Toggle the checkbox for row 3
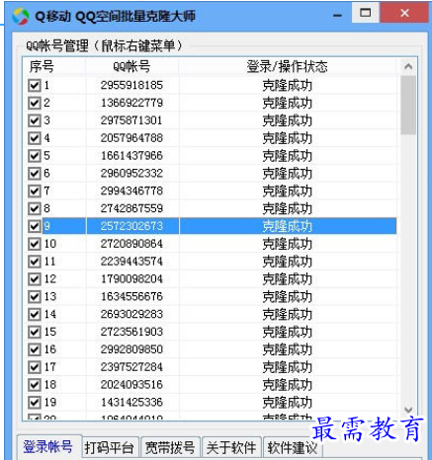The image size is (432, 460). pos(35,120)
